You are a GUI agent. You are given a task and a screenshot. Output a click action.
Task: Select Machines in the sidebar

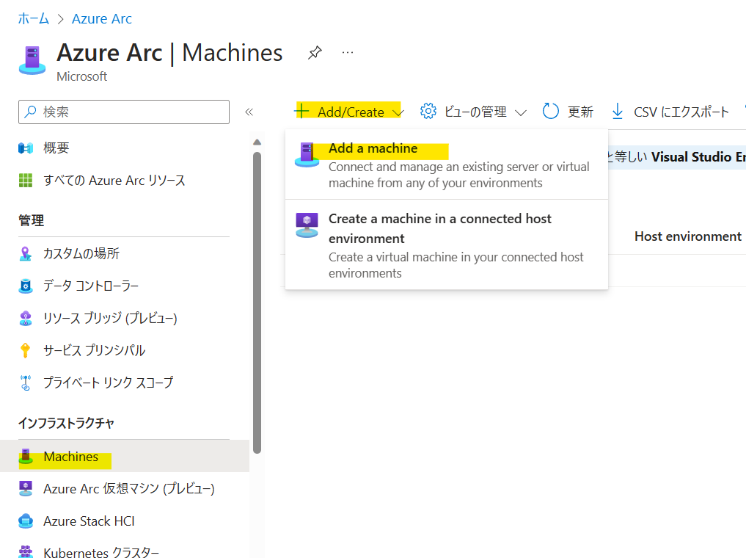click(125, 456)
